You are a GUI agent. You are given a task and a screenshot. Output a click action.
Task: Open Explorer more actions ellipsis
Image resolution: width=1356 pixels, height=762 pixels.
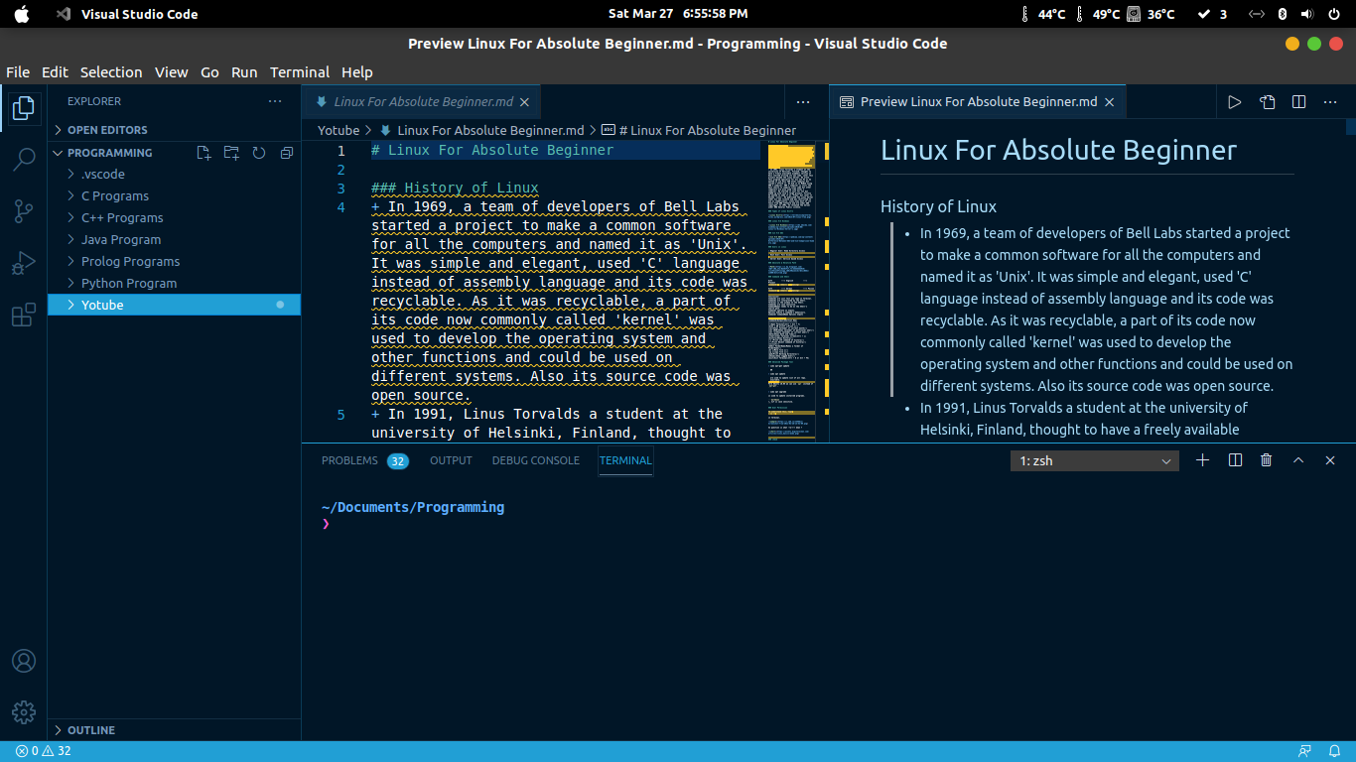(275, 101)
